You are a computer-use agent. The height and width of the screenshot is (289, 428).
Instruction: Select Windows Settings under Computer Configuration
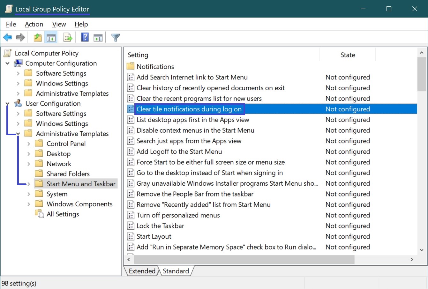coord(62,83)
